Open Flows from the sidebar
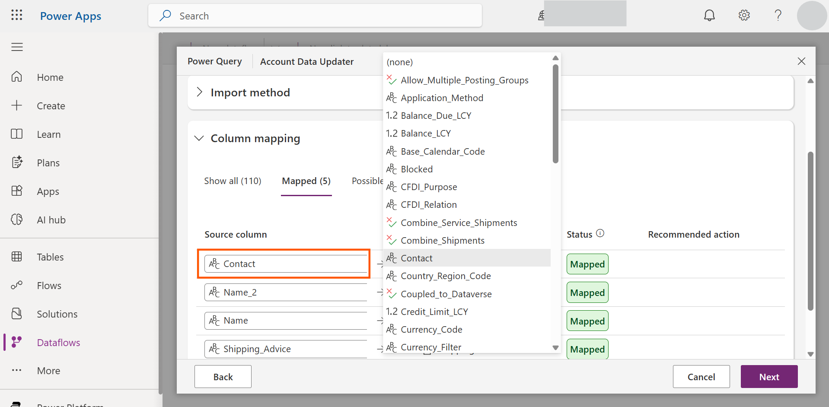Viewport: 829px width, 407px height. [x=49, y=286]
